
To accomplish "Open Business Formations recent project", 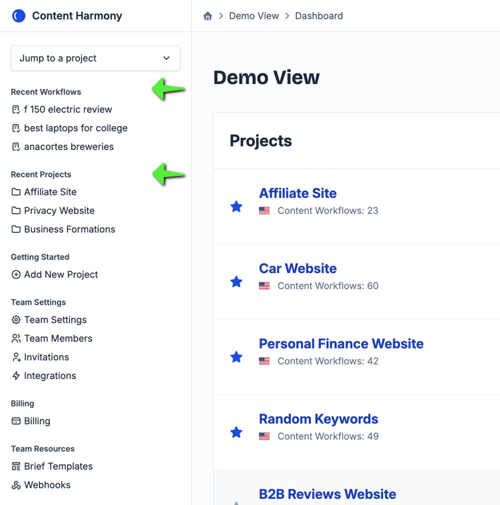I will (69, 229).
